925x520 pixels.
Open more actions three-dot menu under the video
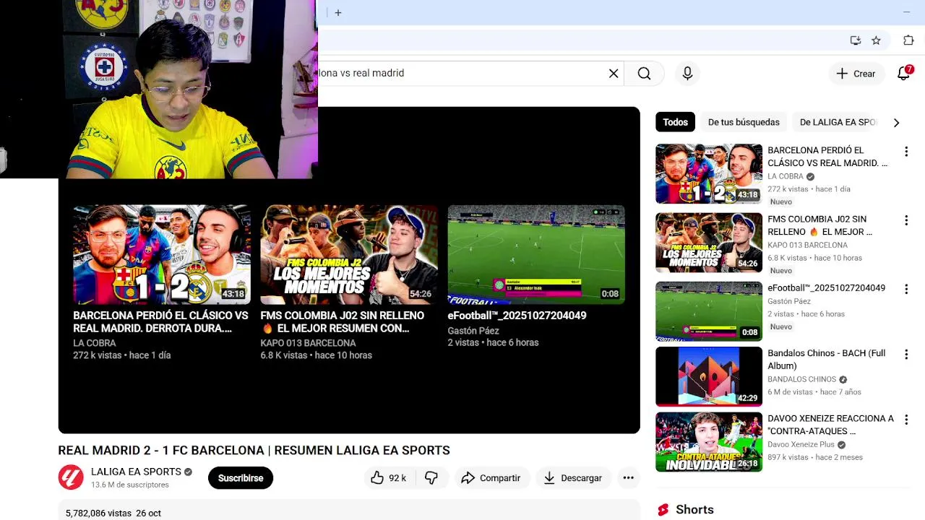[x=628, y=478]
